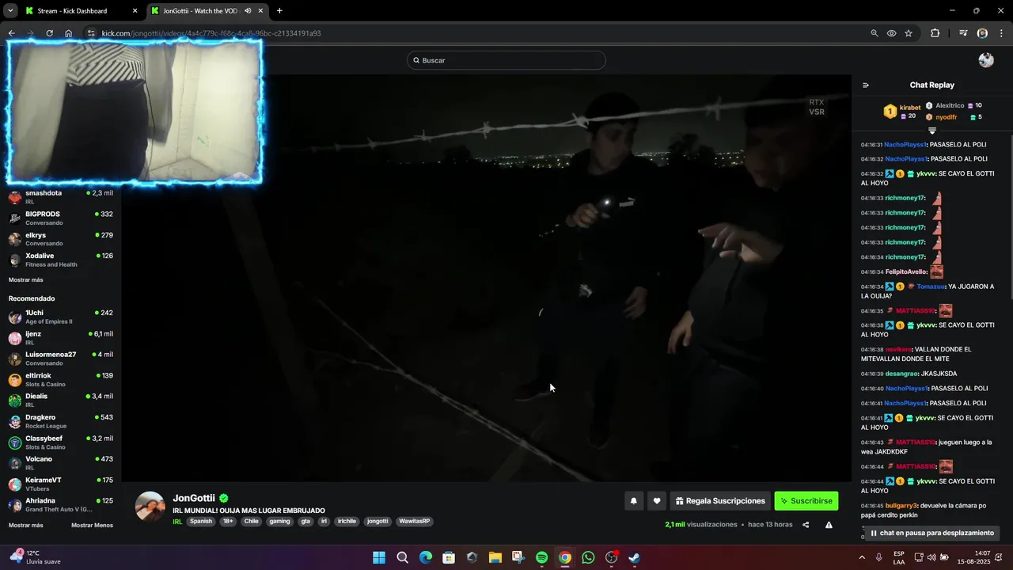Viewport: 1013px width, 570px height.
Task: Open recommended channel Classybeef
Action: [61, 443]
